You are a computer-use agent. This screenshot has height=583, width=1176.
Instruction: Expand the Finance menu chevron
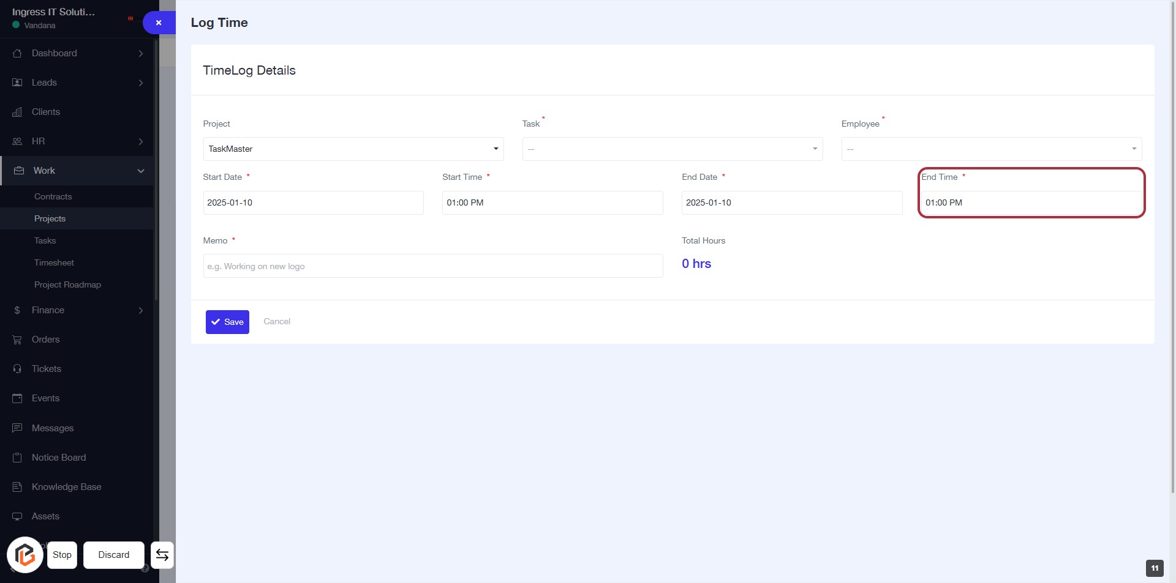pos(141,310)
